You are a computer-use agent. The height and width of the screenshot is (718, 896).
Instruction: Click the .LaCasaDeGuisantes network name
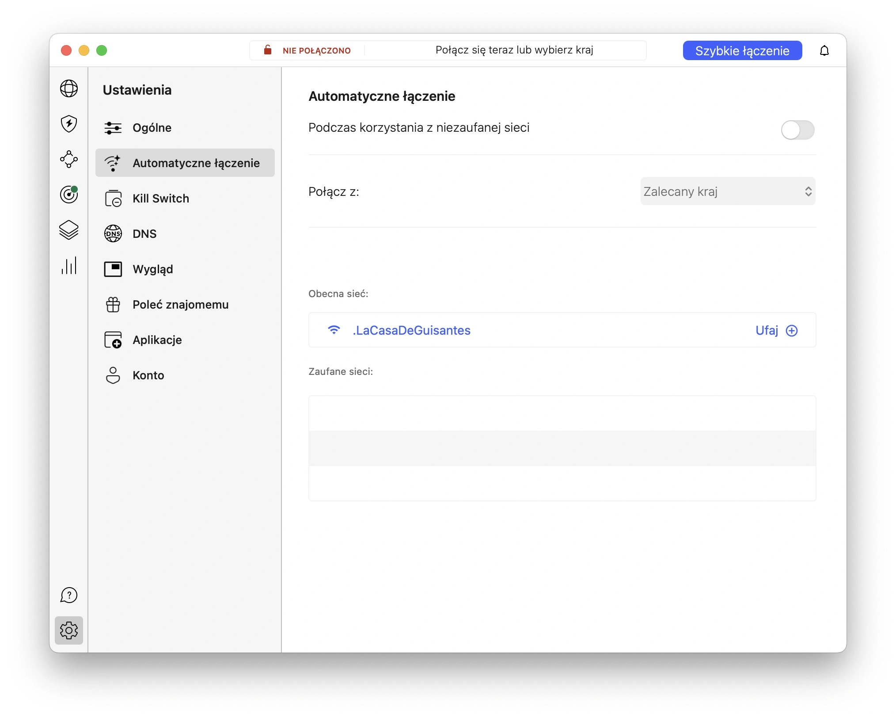coord(411,331)
